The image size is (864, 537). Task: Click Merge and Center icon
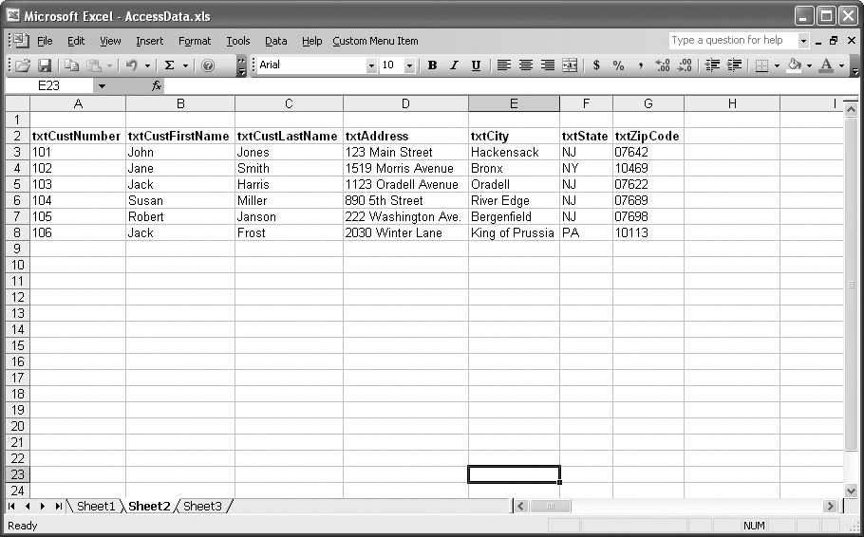point(570,65)
